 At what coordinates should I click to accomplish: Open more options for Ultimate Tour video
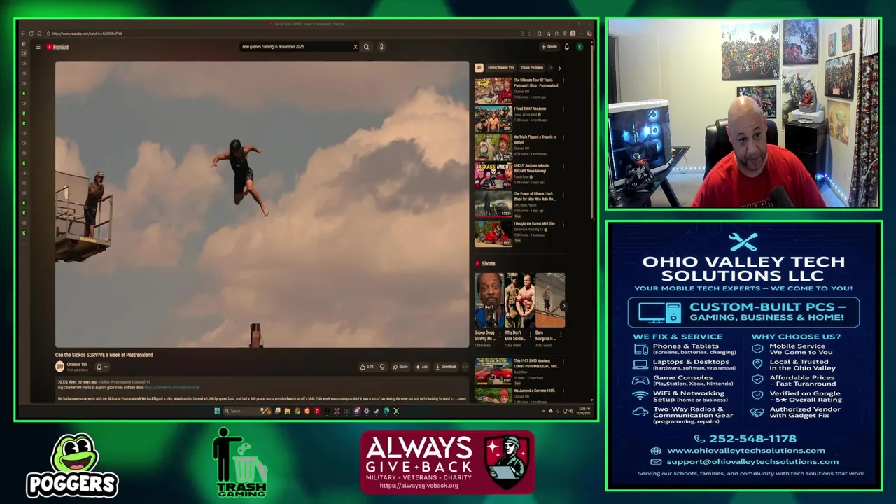563,81
